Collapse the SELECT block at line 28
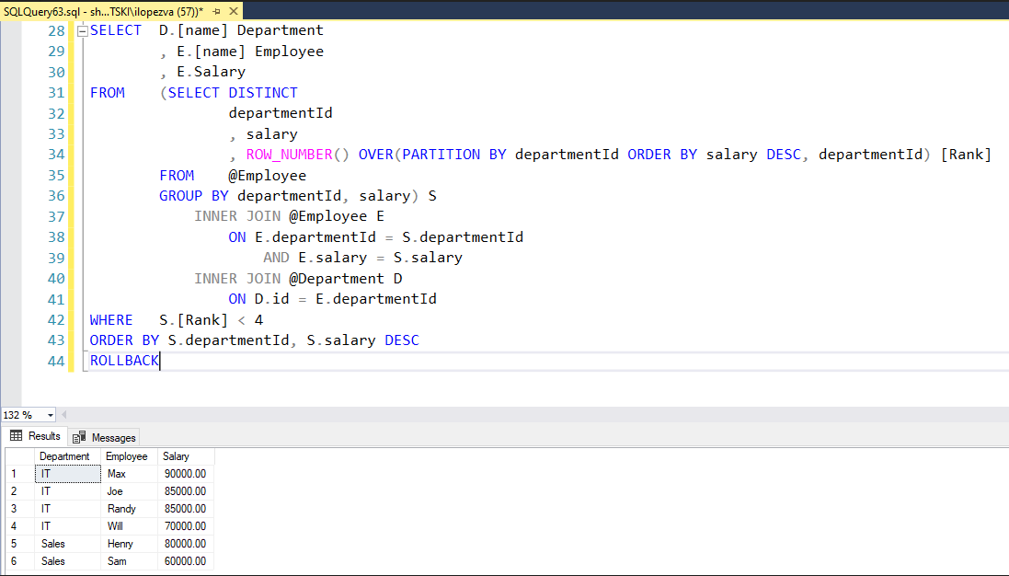Screen dimensions: 1009x576 click(83, 31)
